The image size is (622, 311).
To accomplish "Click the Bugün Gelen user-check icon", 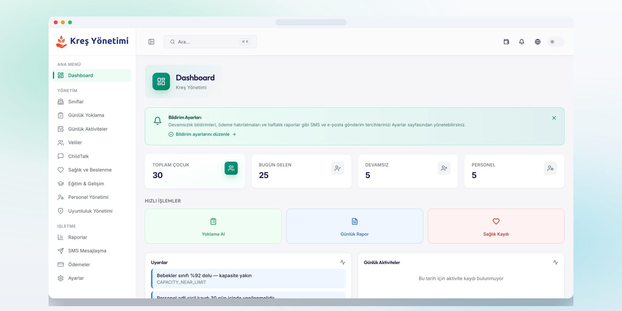I will 338,168.
